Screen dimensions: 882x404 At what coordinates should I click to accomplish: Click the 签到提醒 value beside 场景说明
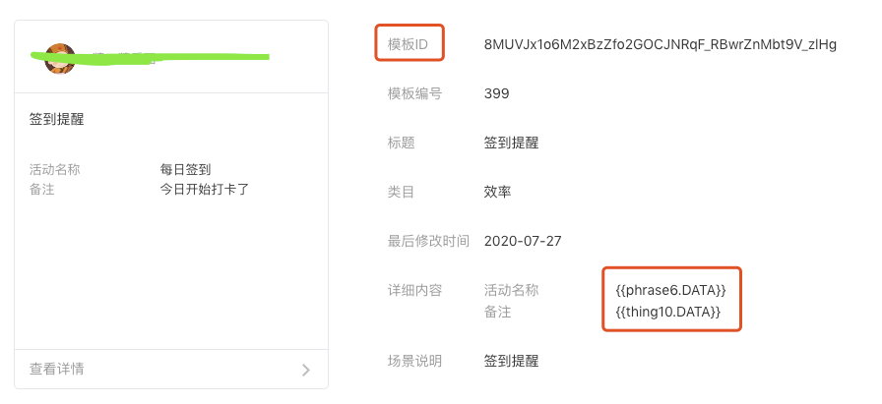[x=511, y=361]
